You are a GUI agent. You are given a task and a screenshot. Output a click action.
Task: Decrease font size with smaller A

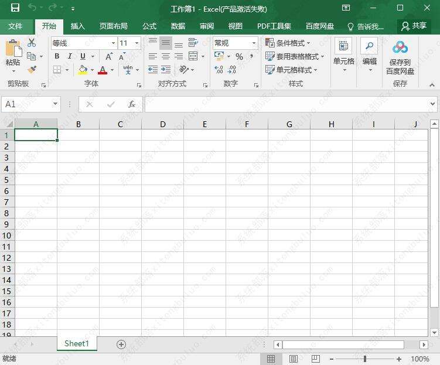click(122, 57)
